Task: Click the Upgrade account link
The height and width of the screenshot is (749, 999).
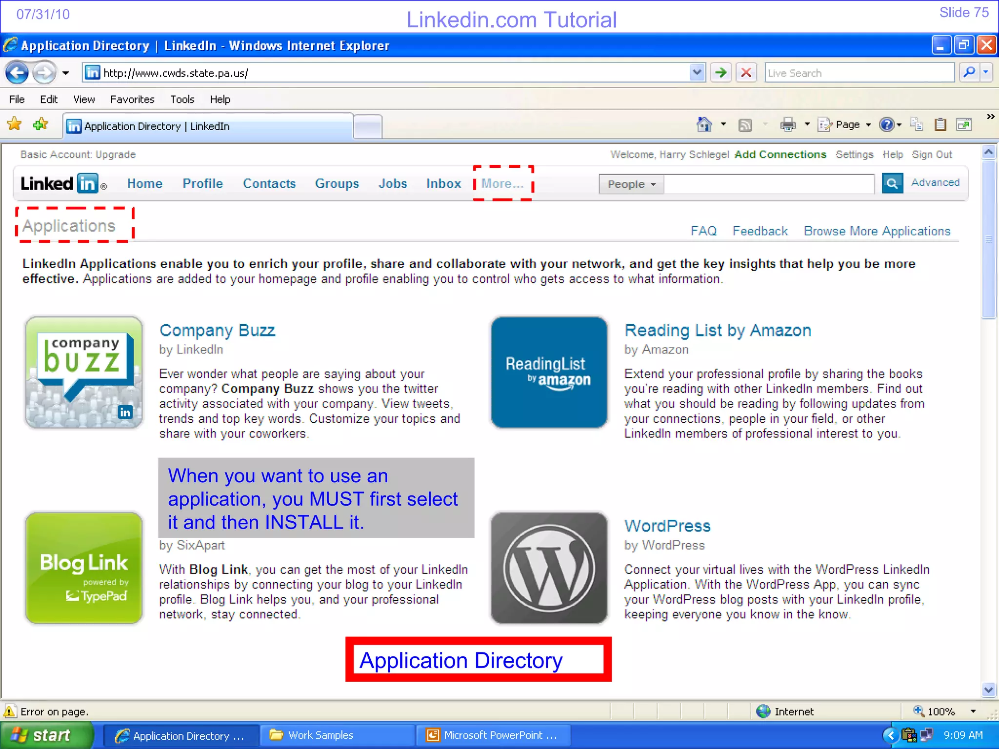Action: [x=116, y=155]
